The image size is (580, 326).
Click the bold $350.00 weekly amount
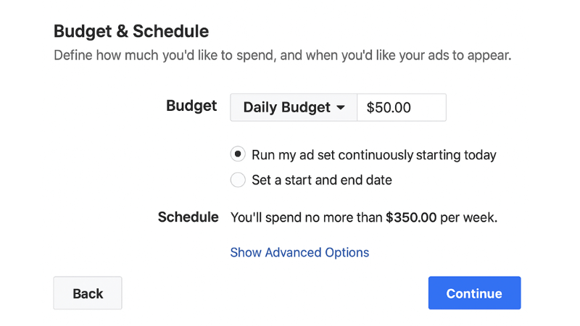411,217
